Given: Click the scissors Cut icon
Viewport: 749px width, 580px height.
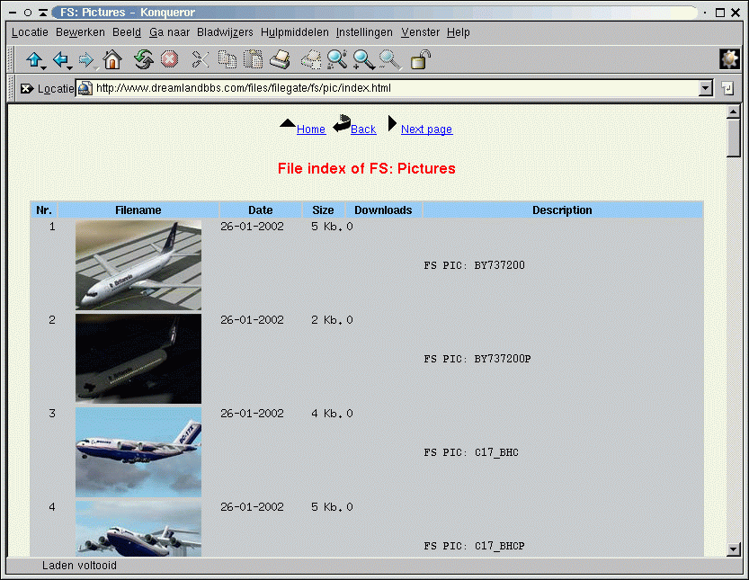Looking at the screenshot, I should tap(200, 60).
